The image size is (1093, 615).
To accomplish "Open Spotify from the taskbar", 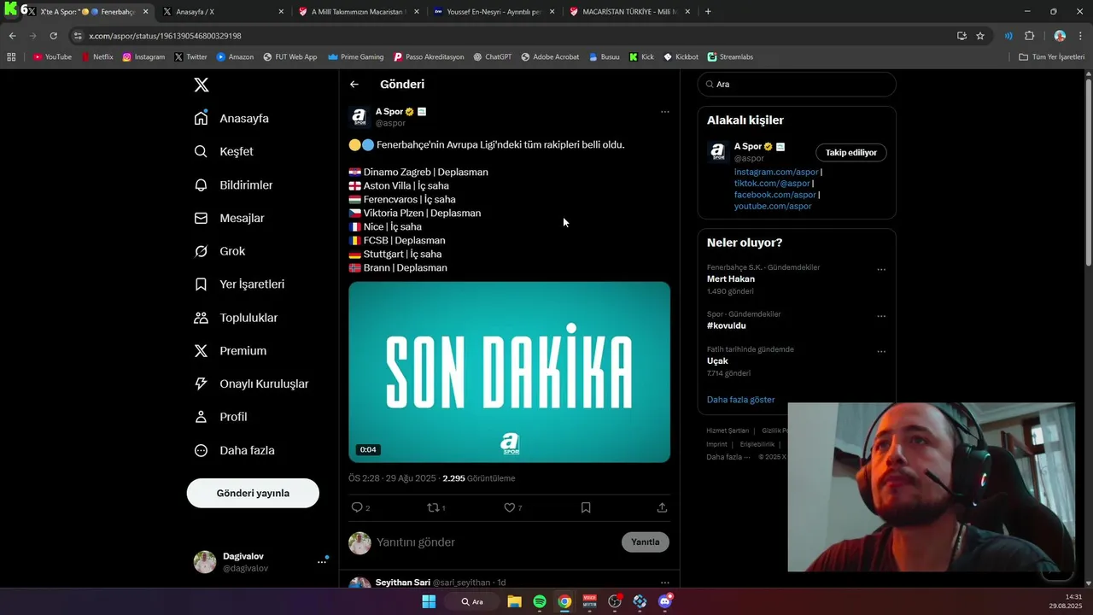I will click(x=540, y=601).
